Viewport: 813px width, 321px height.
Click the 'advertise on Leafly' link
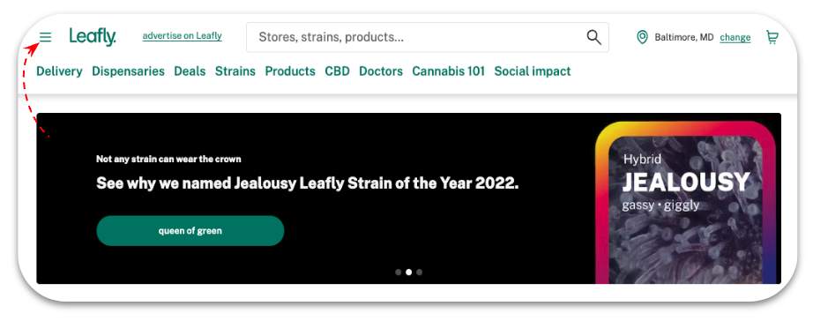tap(182, 36)
